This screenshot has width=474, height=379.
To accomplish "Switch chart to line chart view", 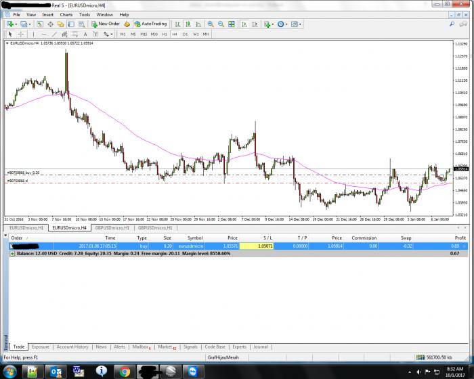I will 198,24.
